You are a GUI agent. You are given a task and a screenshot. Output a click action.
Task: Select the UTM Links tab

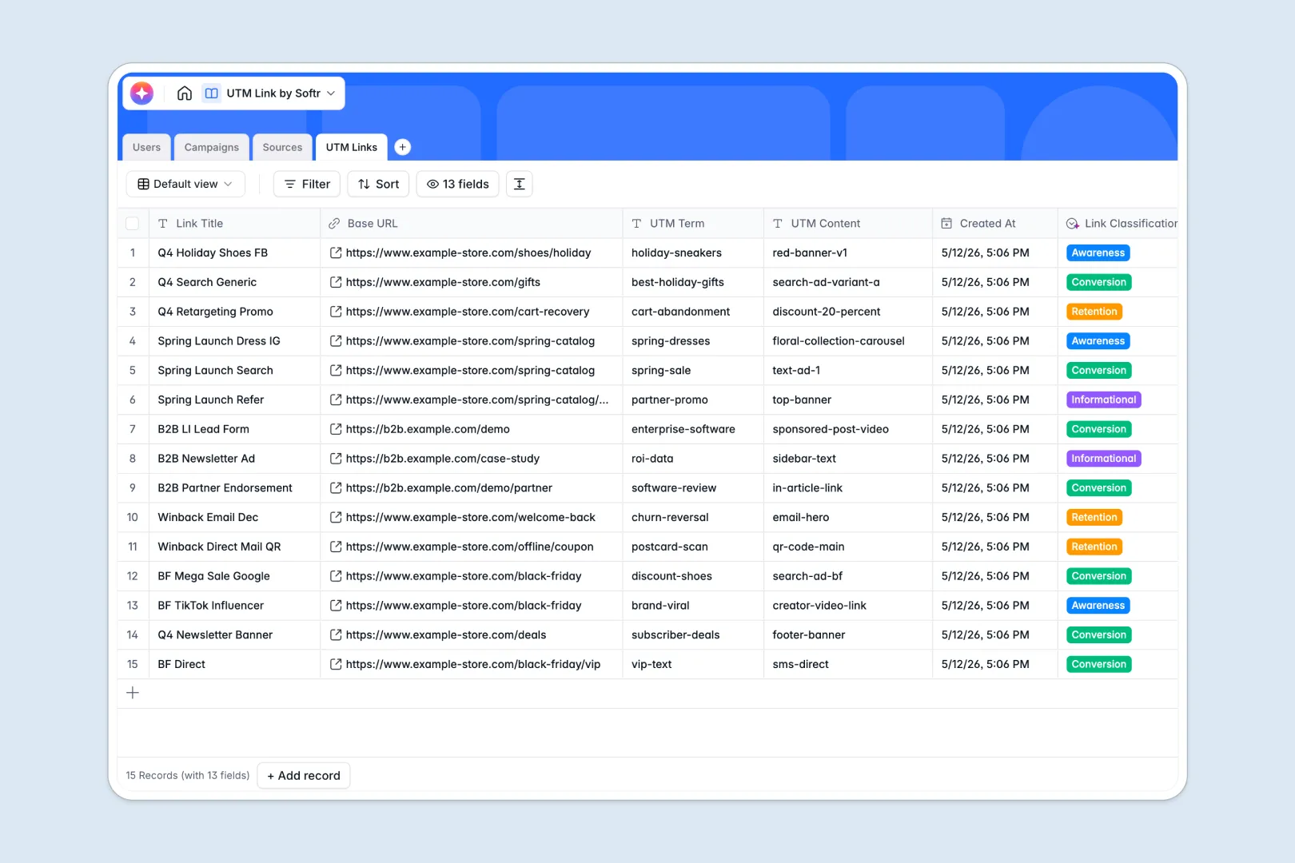pos(352,147)
